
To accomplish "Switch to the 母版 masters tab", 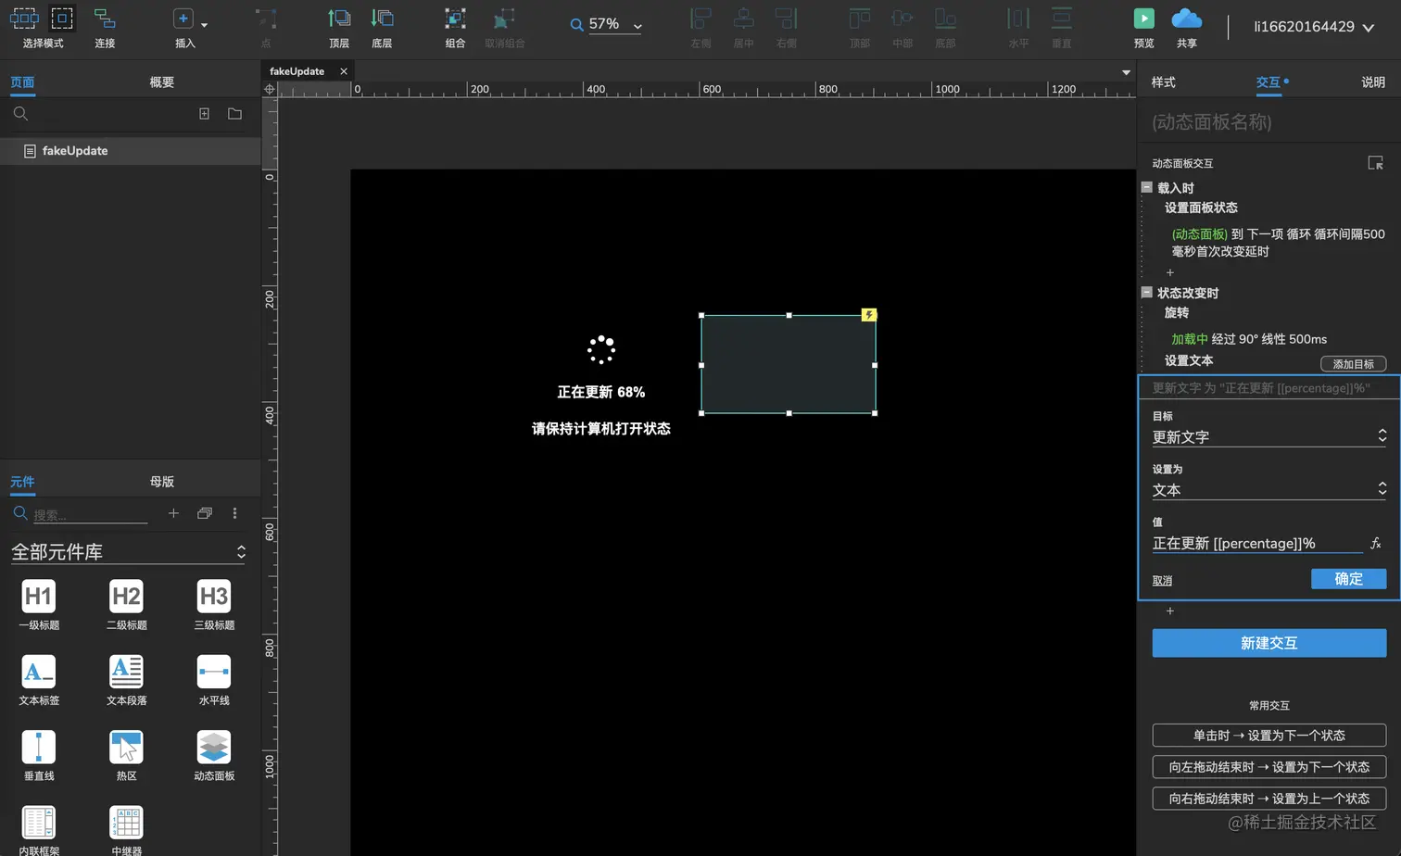I will pyautogui.click(x=162, y=482).
